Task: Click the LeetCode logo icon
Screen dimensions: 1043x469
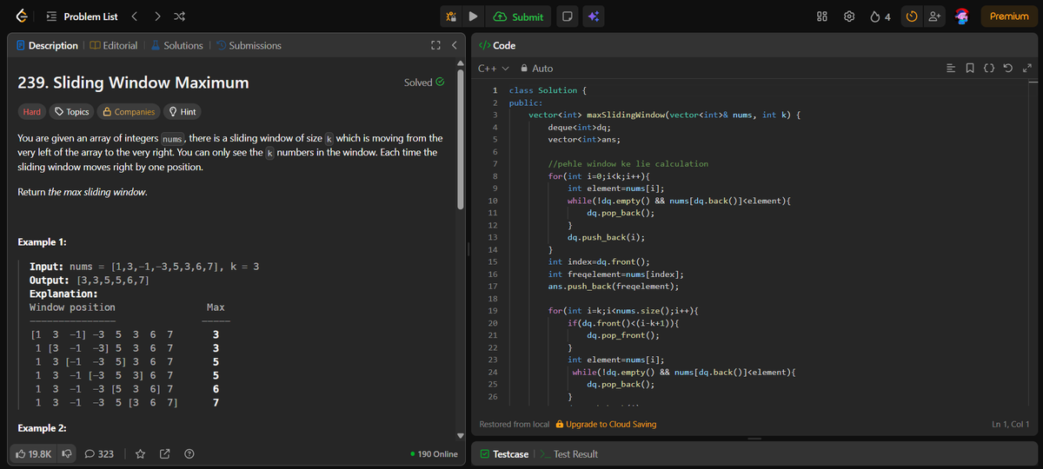Action: click(20, 17)
